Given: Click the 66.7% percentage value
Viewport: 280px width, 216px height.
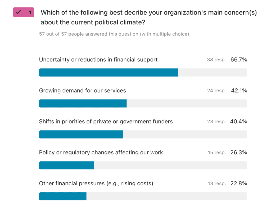Looking at the screenshot, I should click(239, 60).
